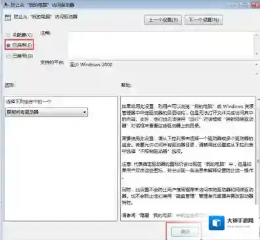Open the 限制所有驱动器 drive restriction dropdown
This screenshot has height=240, width=260.
pyautogui.click(x=47, y=112)
